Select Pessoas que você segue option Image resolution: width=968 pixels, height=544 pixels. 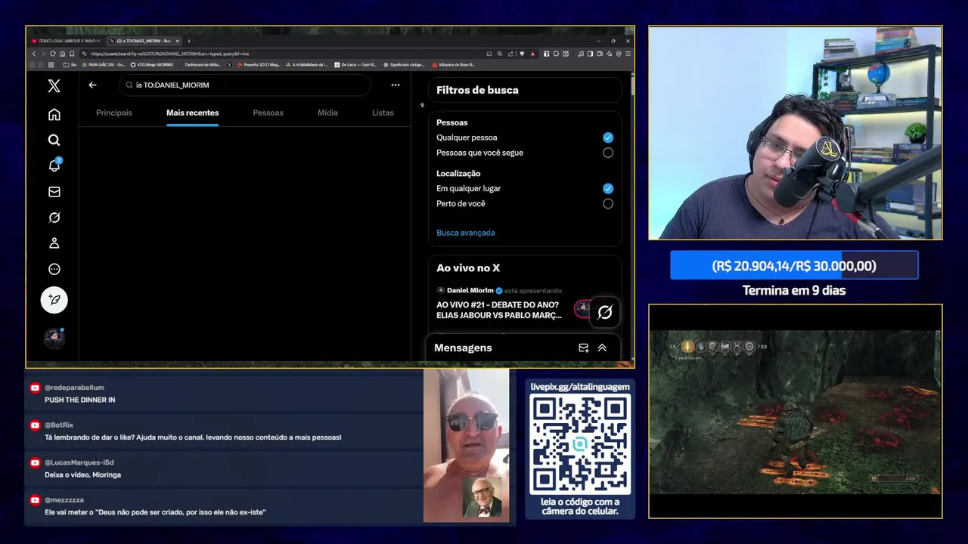click(x=608, y=153)
